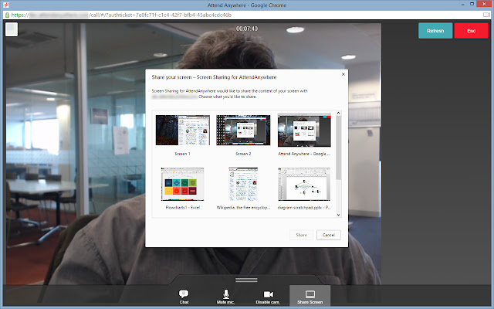
Task: Click the Share button in dialog
Action: (301, 235)
